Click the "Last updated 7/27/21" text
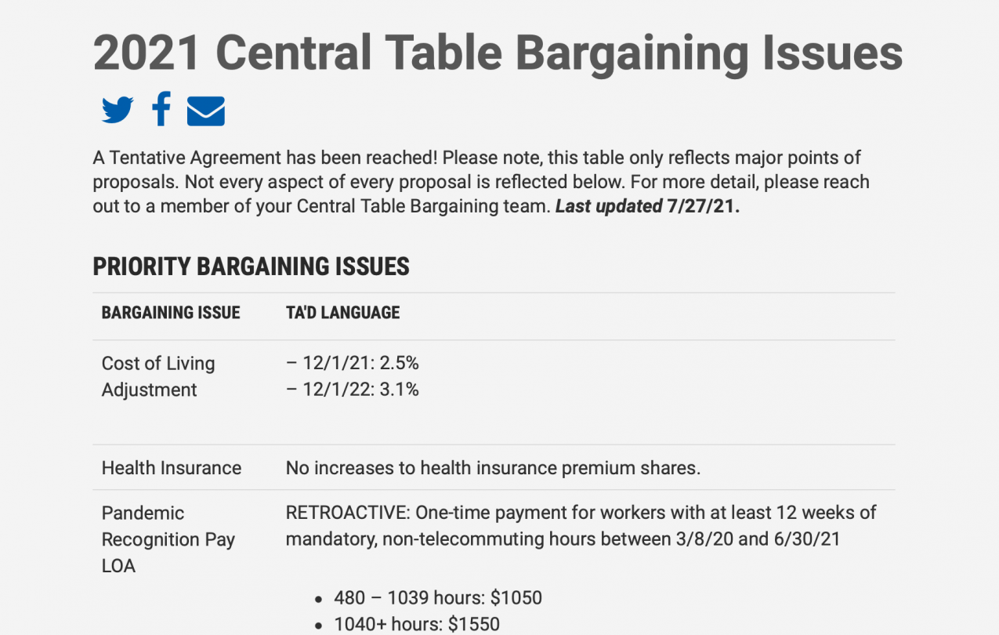The image size is (999, 635). click(647, 208)
